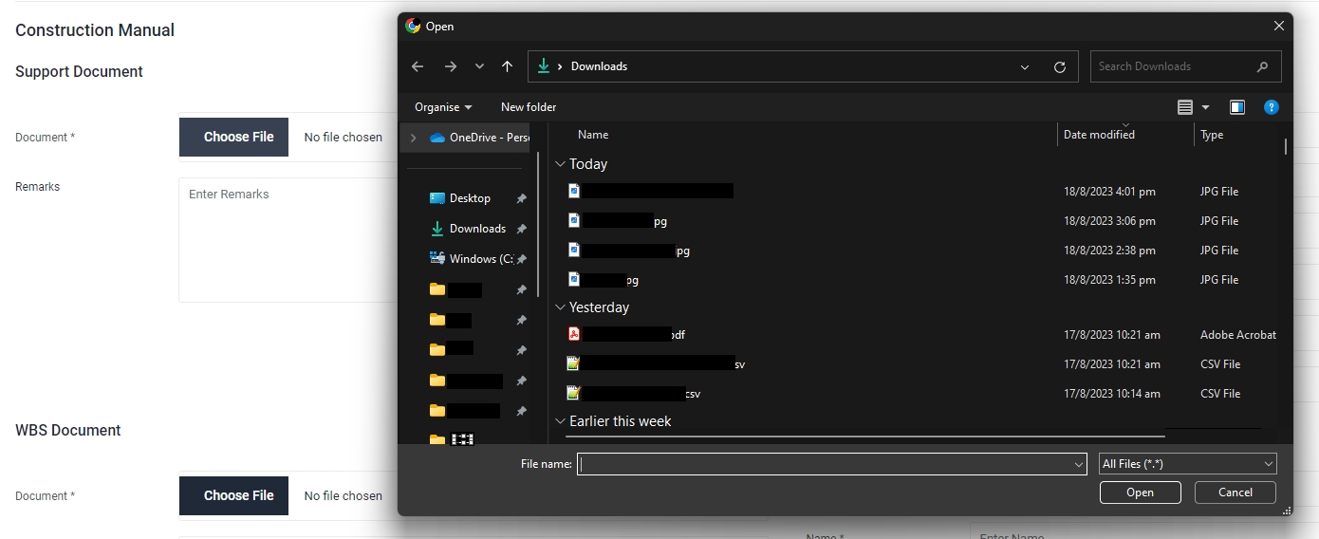
Task: Click the search magnifier icon
Action: (x=1262, y=66)
